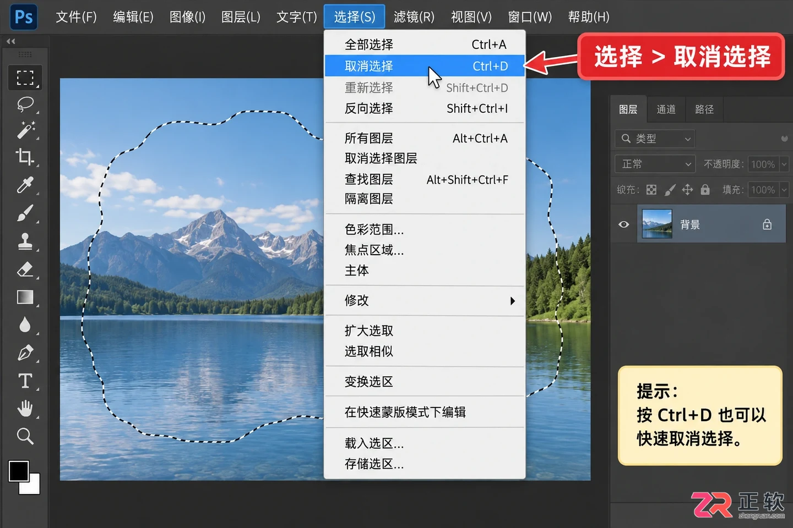Open the 文件(F) menu
793x528 pixels.
(x=76, y=17)
